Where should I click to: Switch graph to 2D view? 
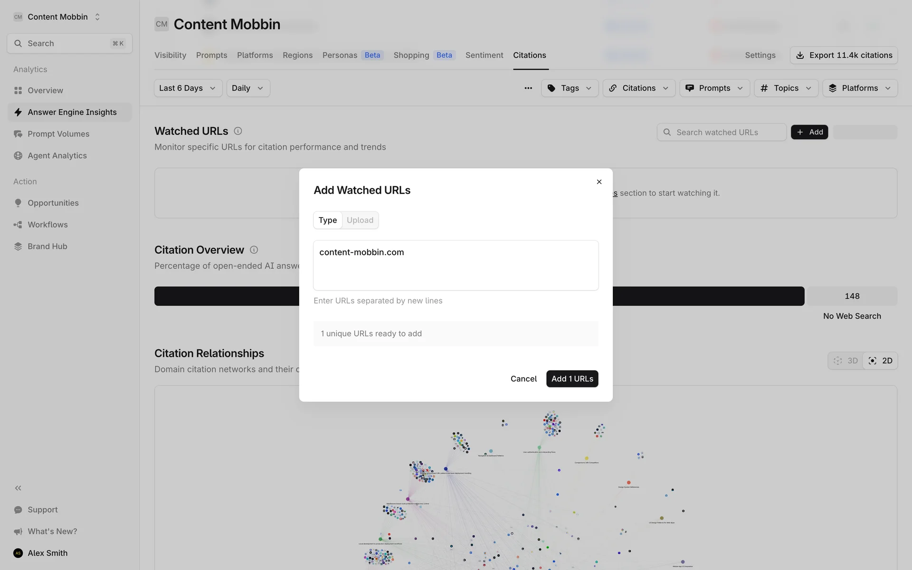(x=880, y=361)
